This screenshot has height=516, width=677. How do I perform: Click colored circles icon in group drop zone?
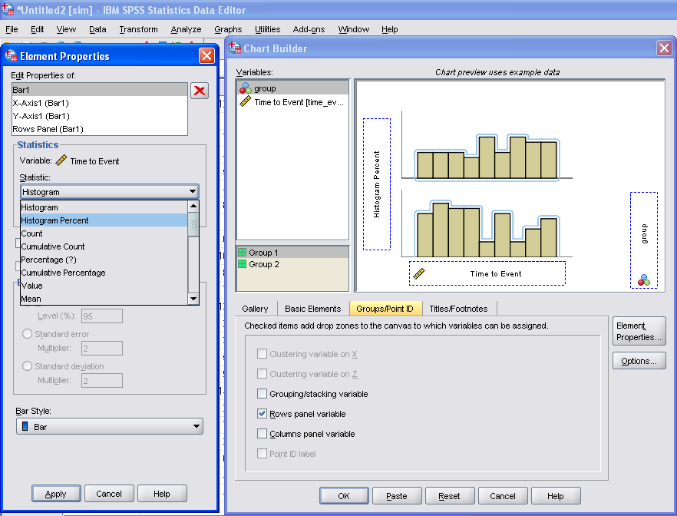[x=643, y=279]
